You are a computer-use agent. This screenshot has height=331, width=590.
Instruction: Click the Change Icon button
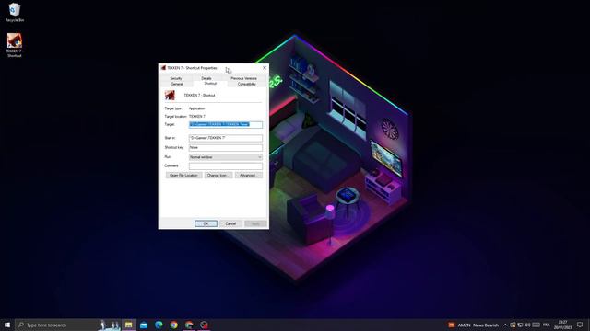click(x=218, y=176)
